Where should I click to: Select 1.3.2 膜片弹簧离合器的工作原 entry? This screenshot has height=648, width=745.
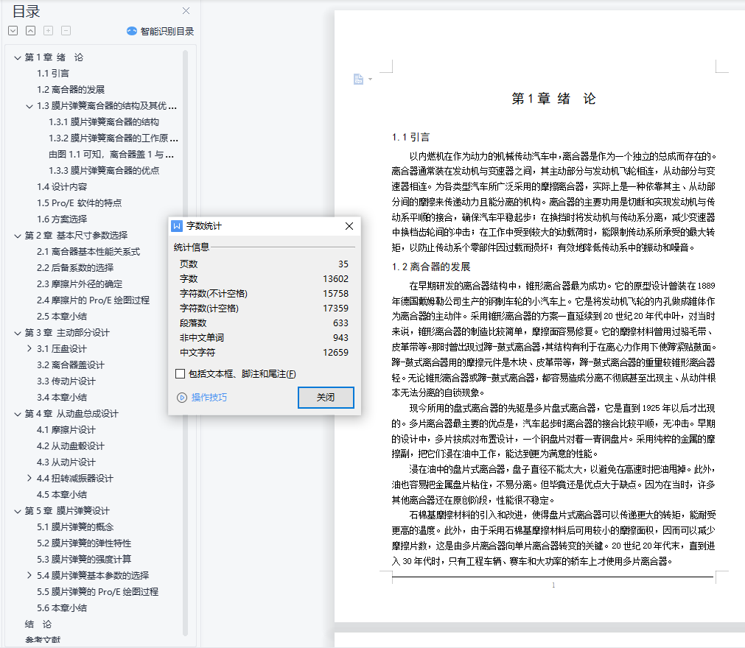tap(113, 138)
